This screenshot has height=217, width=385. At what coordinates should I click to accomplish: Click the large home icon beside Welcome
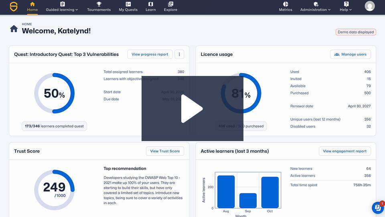click(x=14, y=29)
